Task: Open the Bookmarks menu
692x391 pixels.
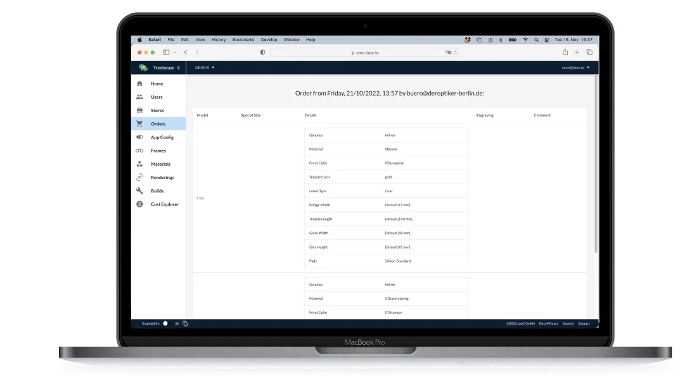Action: tap(243, 40)
